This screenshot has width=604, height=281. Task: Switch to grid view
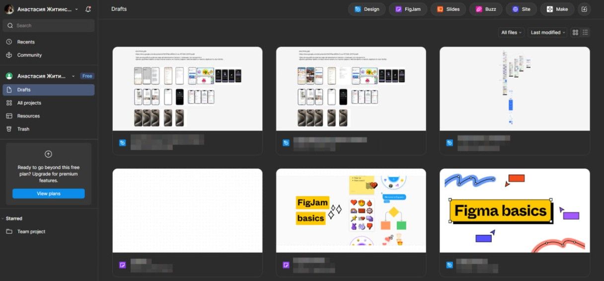(575, 33)
